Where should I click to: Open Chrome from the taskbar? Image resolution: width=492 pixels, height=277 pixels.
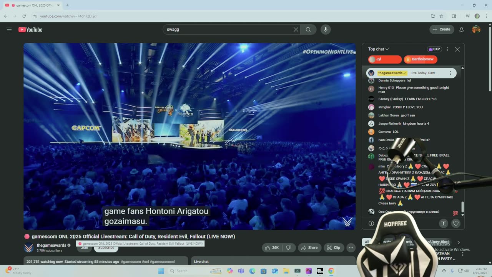point(331,271)
